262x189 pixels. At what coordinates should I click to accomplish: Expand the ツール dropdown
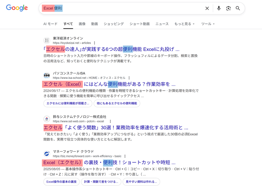(208, 24)
